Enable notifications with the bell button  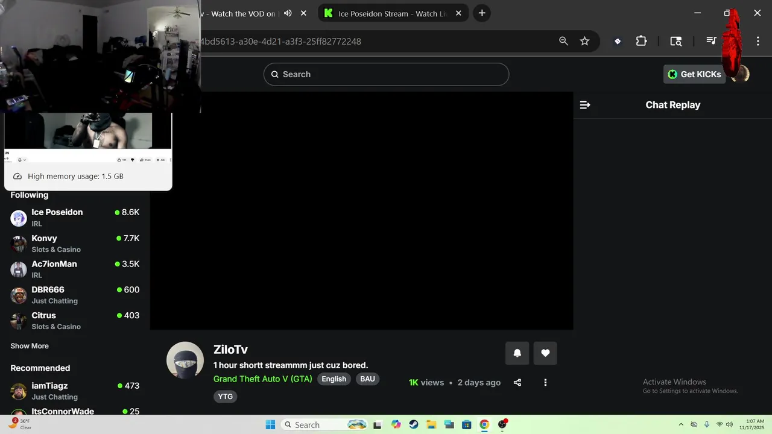(x=517, y=353)
